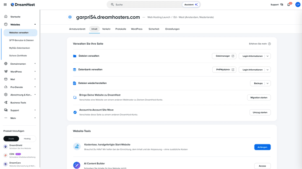
Task: Click the Startseite home icon
Action: coord(6,16)
